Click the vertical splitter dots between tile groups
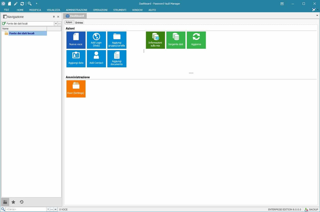This screenshot has height=212, width=320. click(x=144, y=51)
